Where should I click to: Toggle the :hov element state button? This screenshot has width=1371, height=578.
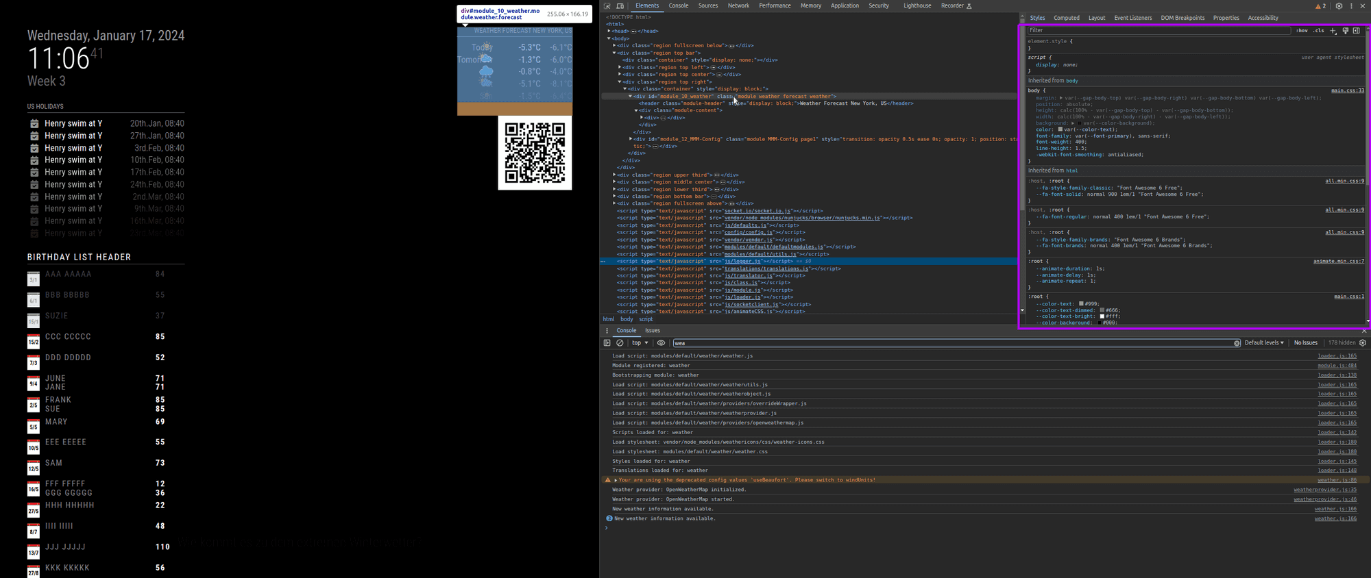pos(1301,30)
